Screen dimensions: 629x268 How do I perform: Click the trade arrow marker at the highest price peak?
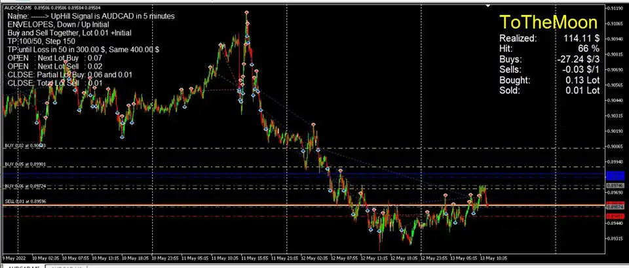coord(246,12)
